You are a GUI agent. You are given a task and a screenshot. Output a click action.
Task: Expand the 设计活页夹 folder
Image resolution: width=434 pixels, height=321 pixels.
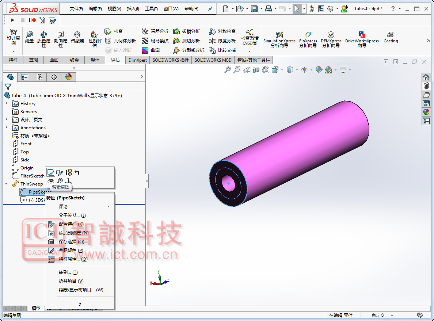click(x=7, y=119)
